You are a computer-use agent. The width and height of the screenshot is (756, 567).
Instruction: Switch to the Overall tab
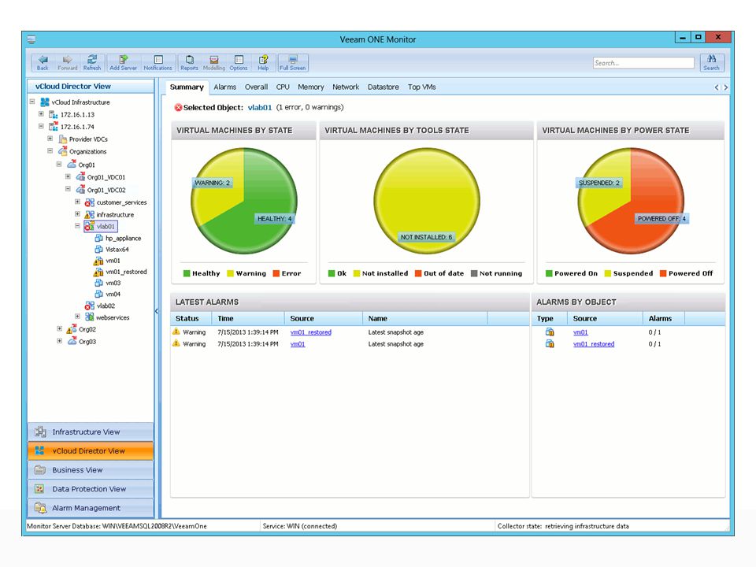point(256,87)
